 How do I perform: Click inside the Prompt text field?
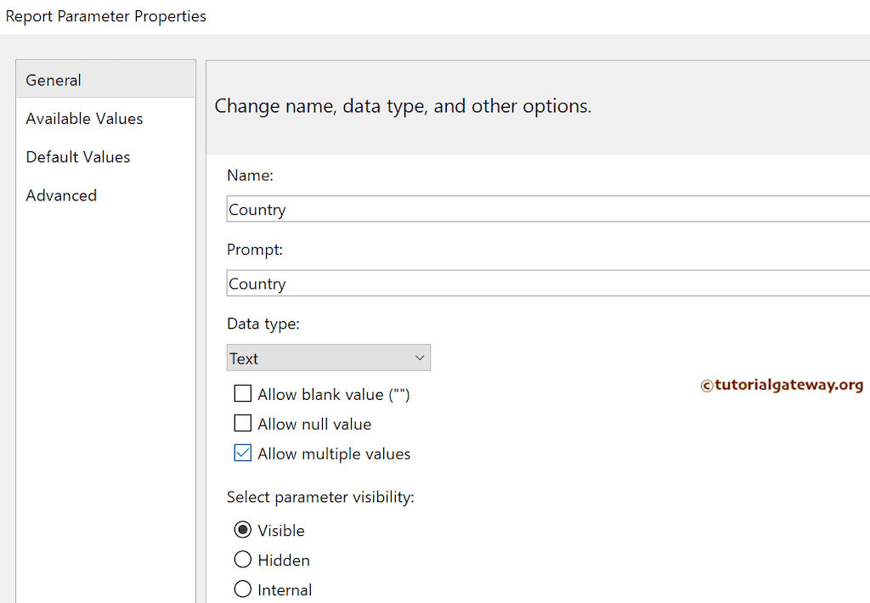pos(425,282)
